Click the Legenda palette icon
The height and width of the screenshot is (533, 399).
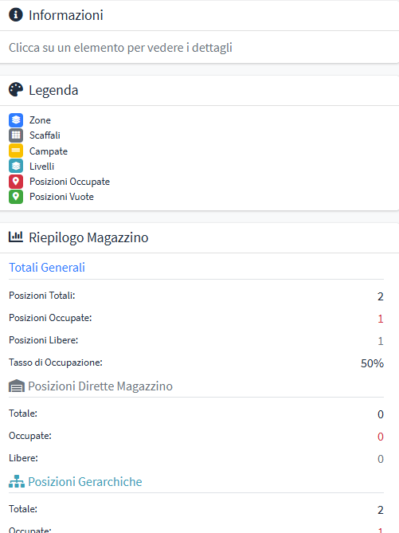click(16, 90)
